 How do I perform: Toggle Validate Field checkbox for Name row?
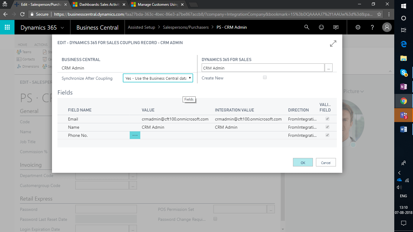[327, 127]
